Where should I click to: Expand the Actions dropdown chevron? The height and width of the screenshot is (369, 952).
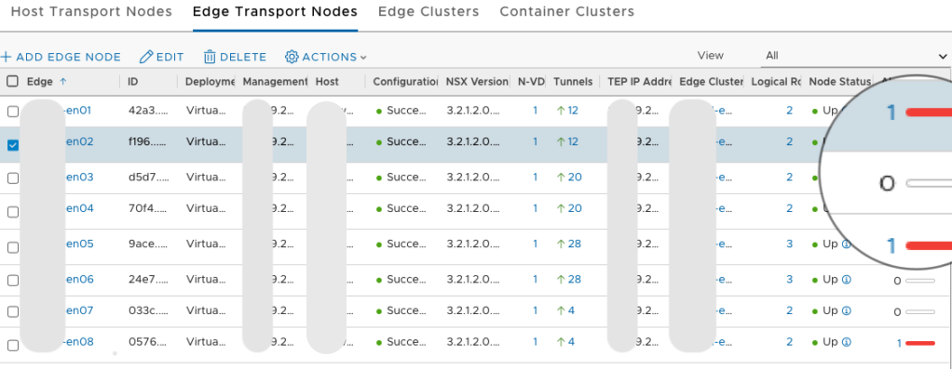tap(363, 58)
